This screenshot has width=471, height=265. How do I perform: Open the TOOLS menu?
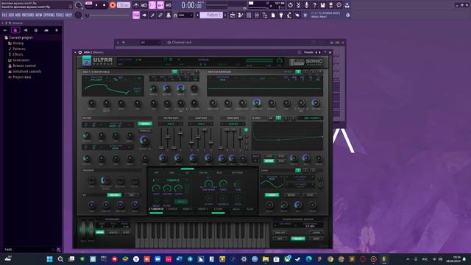(60, 15)
